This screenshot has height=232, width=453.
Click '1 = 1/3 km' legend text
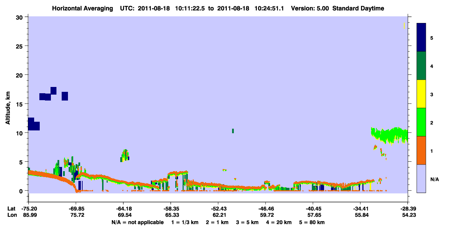pyautogui.click(x=185, y=222)
